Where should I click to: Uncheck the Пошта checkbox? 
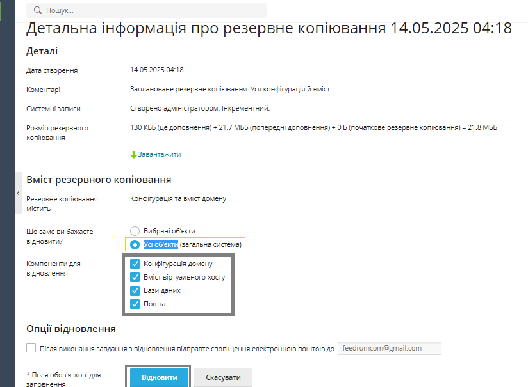tap(135, 304)
